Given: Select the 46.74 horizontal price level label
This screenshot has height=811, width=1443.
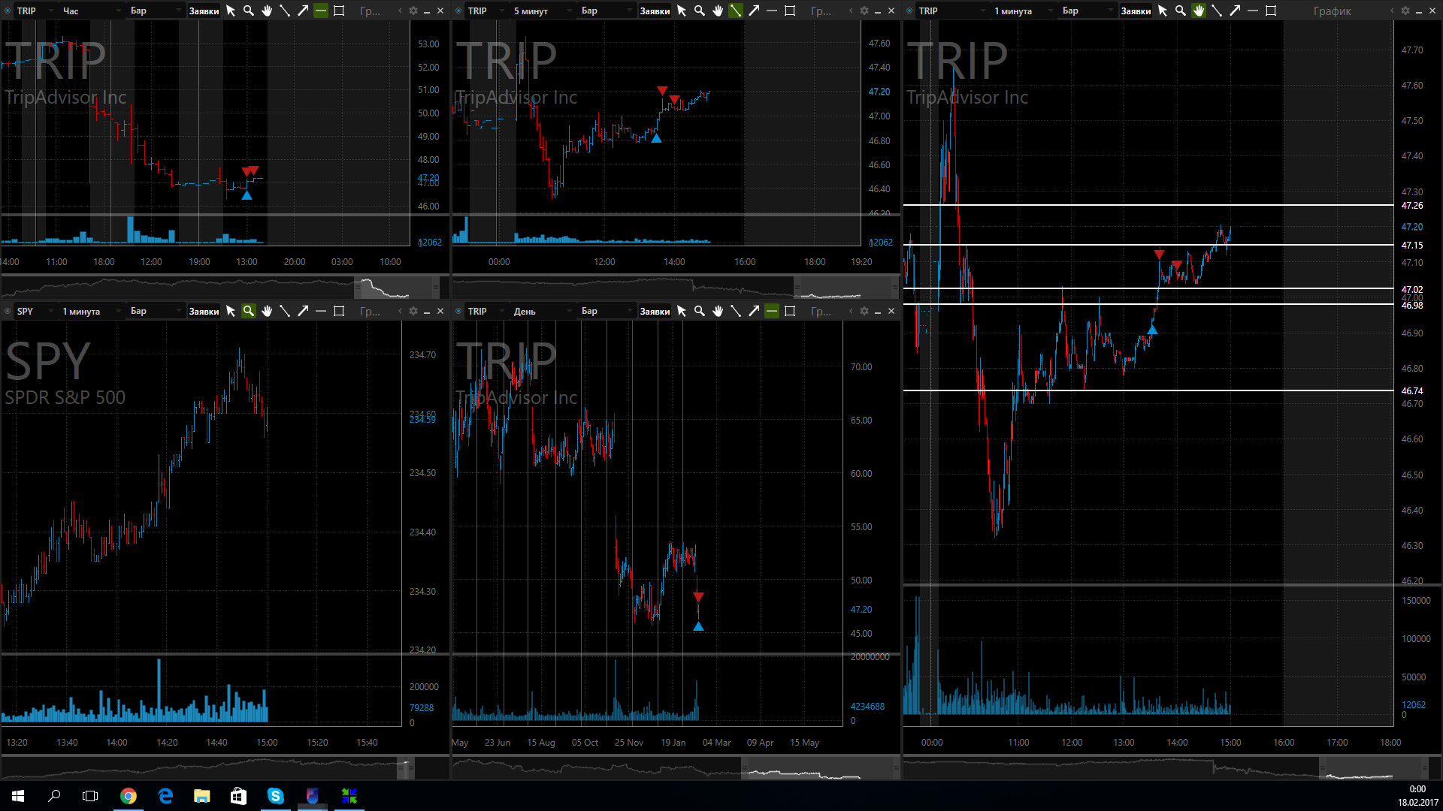Looking at the screenshot, I should [x=1412, y=390].
